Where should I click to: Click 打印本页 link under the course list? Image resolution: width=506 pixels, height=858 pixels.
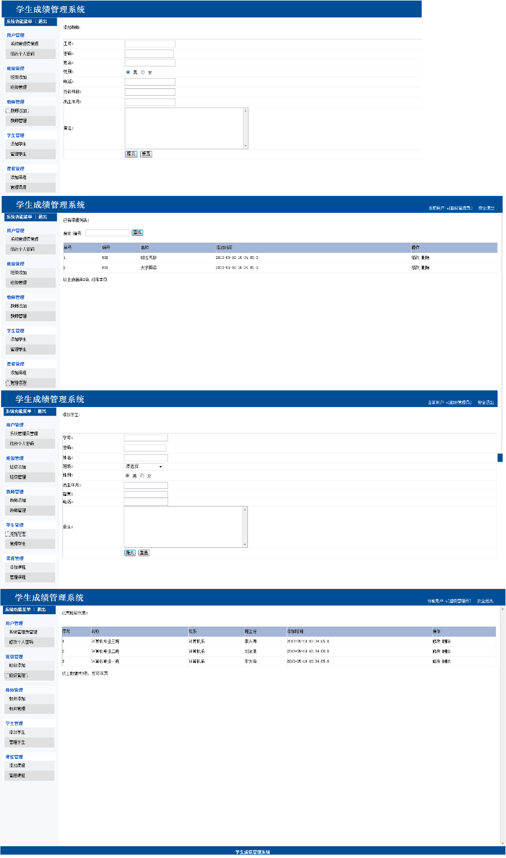coord(100,280)
